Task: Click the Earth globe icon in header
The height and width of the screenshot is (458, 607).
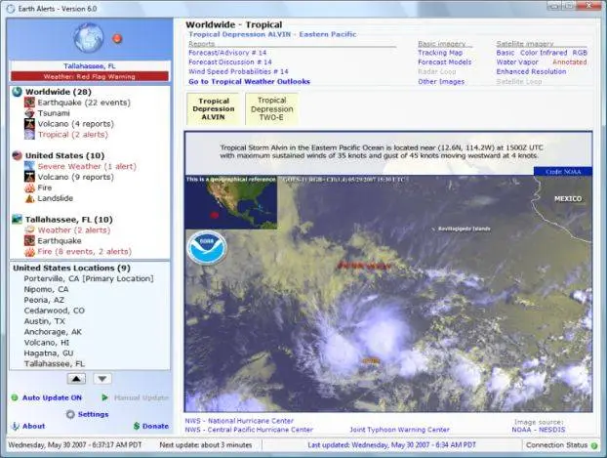Action: pyautogui.click(x=88, y=38)
